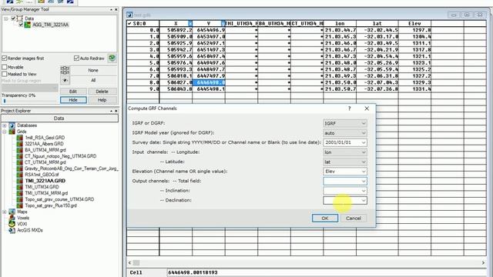This screenshot has width=493, height=277.
Task: Click the green redraw icon beside Auto Redraw
Action: tap(112, 58)
